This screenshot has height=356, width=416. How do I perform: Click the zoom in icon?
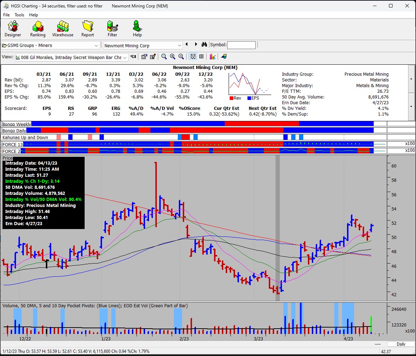point(172,57)
